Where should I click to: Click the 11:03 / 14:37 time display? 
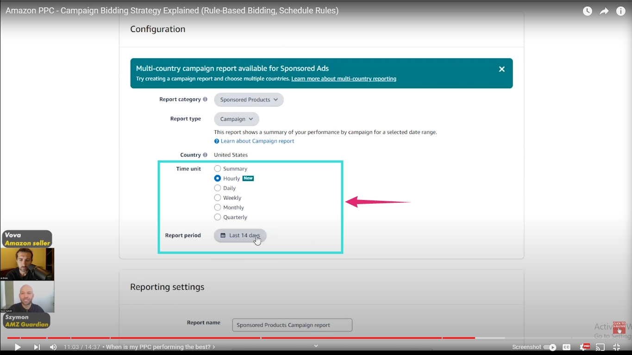click(x=82, y=347)
